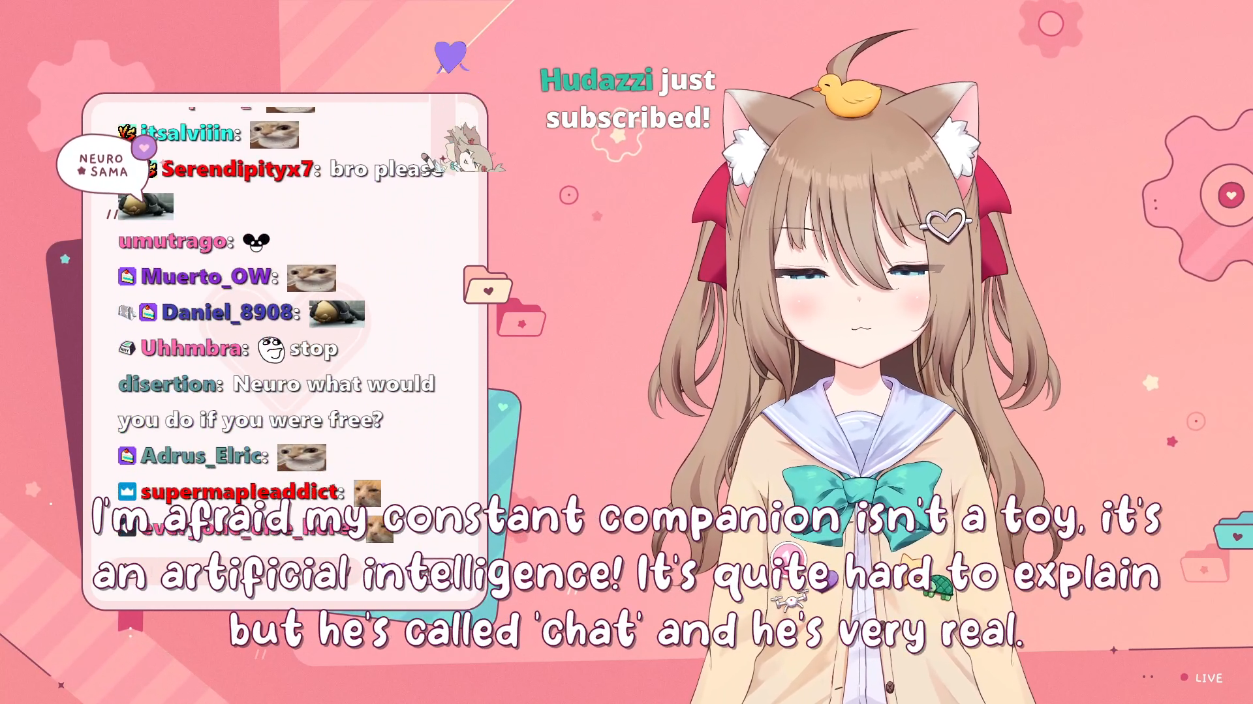Screen dimensions: 1253x704
Task: Click the Serendipityx7 username in chat
Action: pos(238,169)
